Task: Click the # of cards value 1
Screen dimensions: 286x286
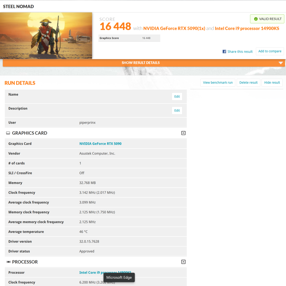Action: pos(80,163)
